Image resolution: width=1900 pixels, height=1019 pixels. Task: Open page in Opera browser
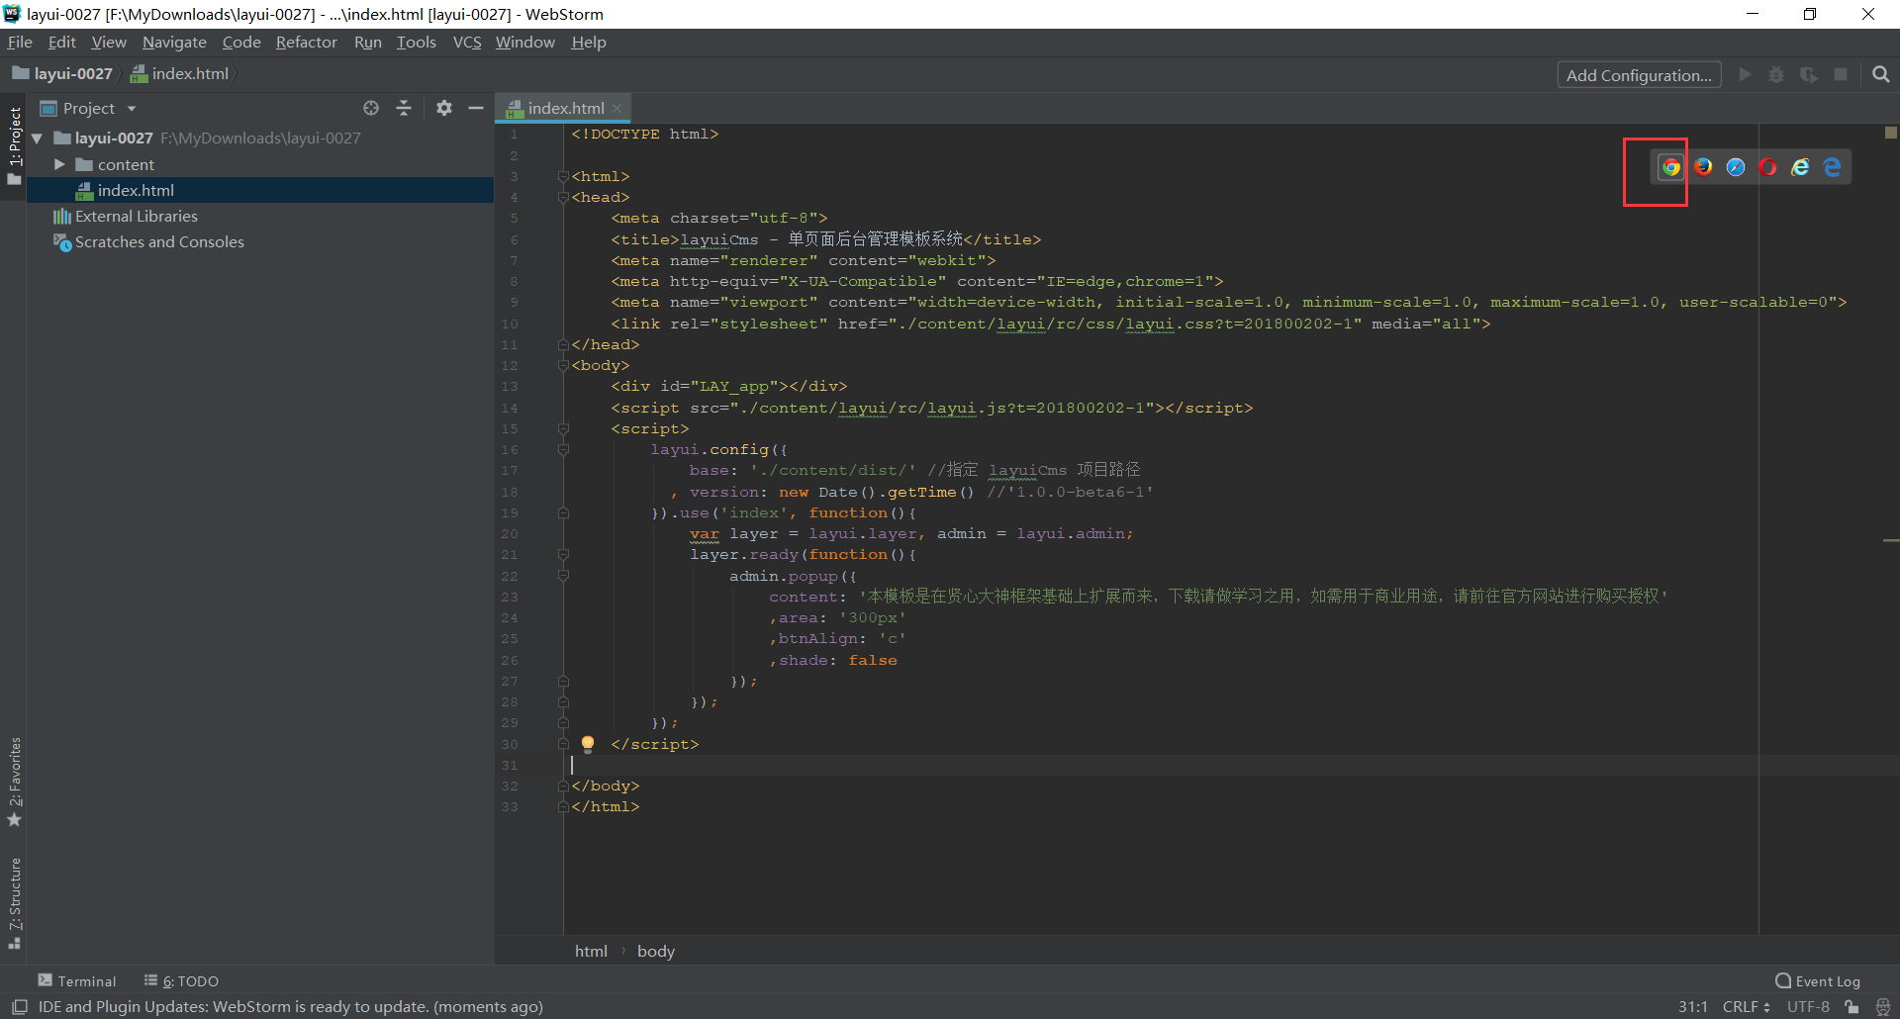coord(1768,167)
